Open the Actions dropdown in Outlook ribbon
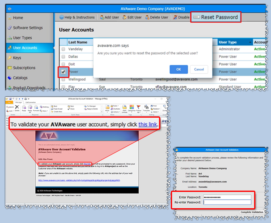Viewport: 271px width, 223px height. [115, 112]
